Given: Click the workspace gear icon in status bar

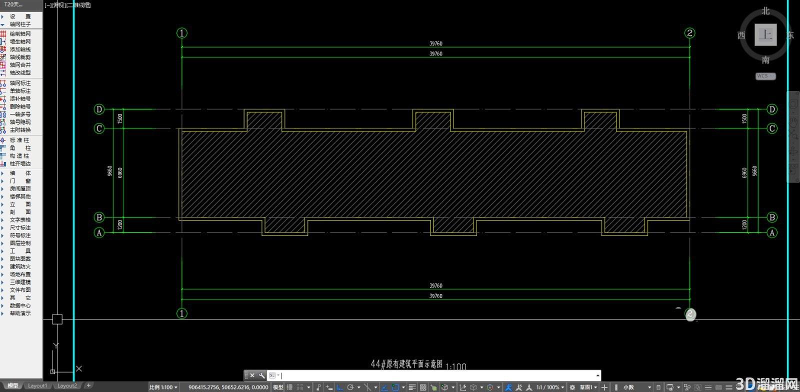Looking at the screenshot, I should click(572, 387).
